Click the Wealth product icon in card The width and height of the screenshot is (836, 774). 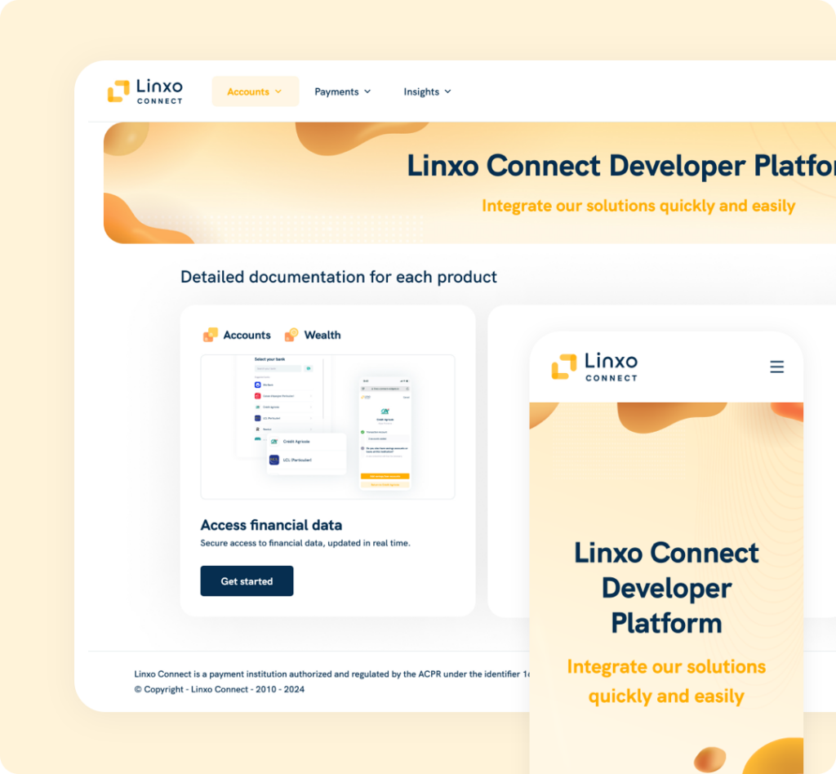(291, 335)
